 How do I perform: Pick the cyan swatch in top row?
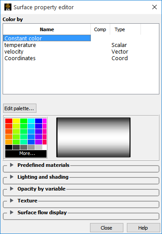[31, 121]
